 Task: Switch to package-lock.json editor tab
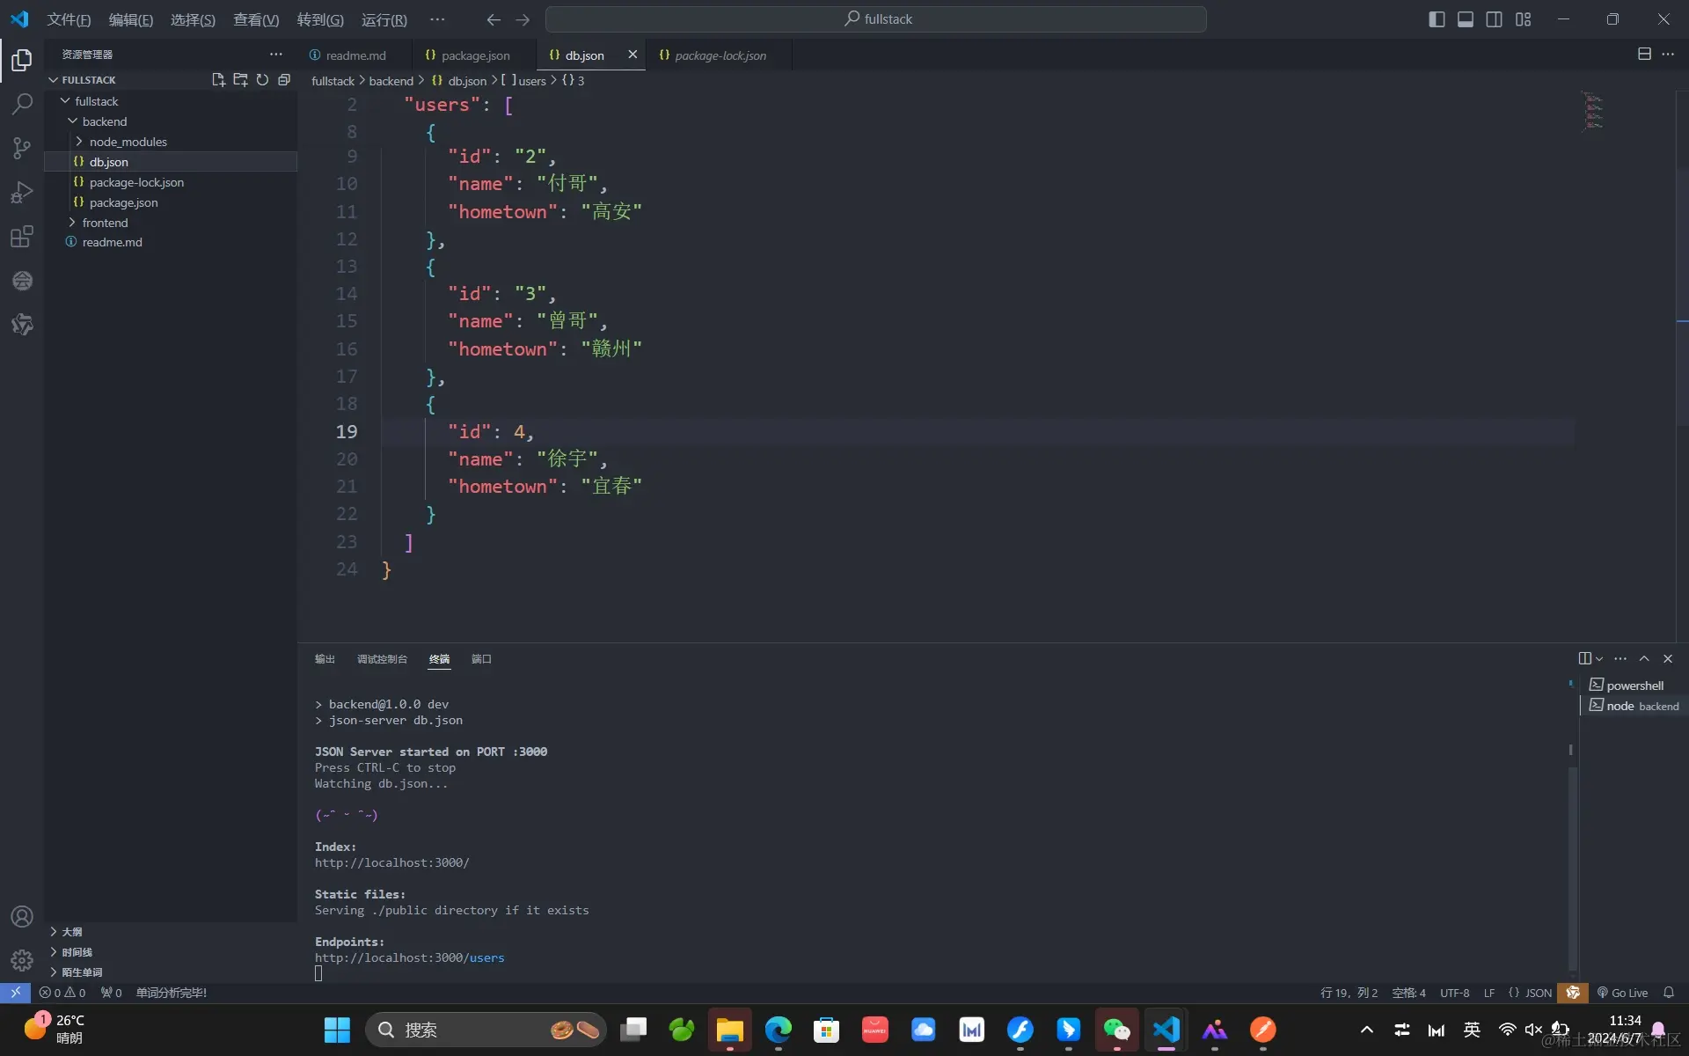click(719, 55)
